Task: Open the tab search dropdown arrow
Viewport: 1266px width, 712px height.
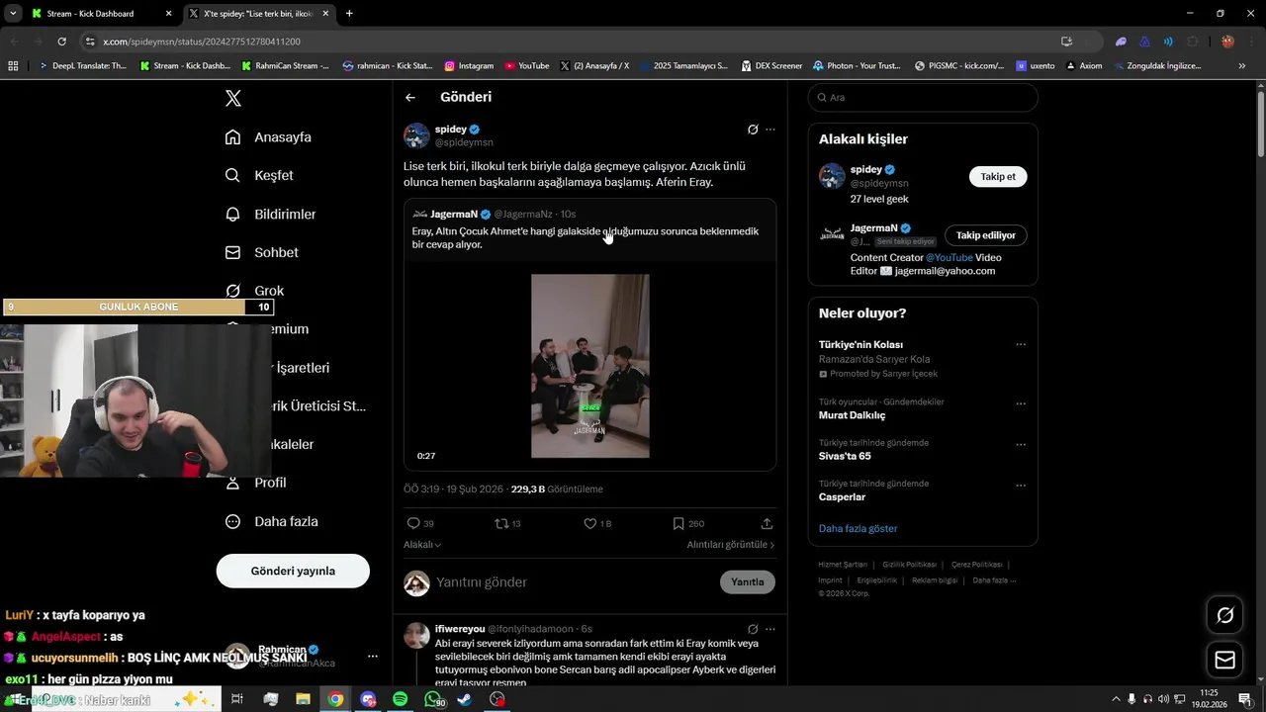Action: [x=13, y=14]
